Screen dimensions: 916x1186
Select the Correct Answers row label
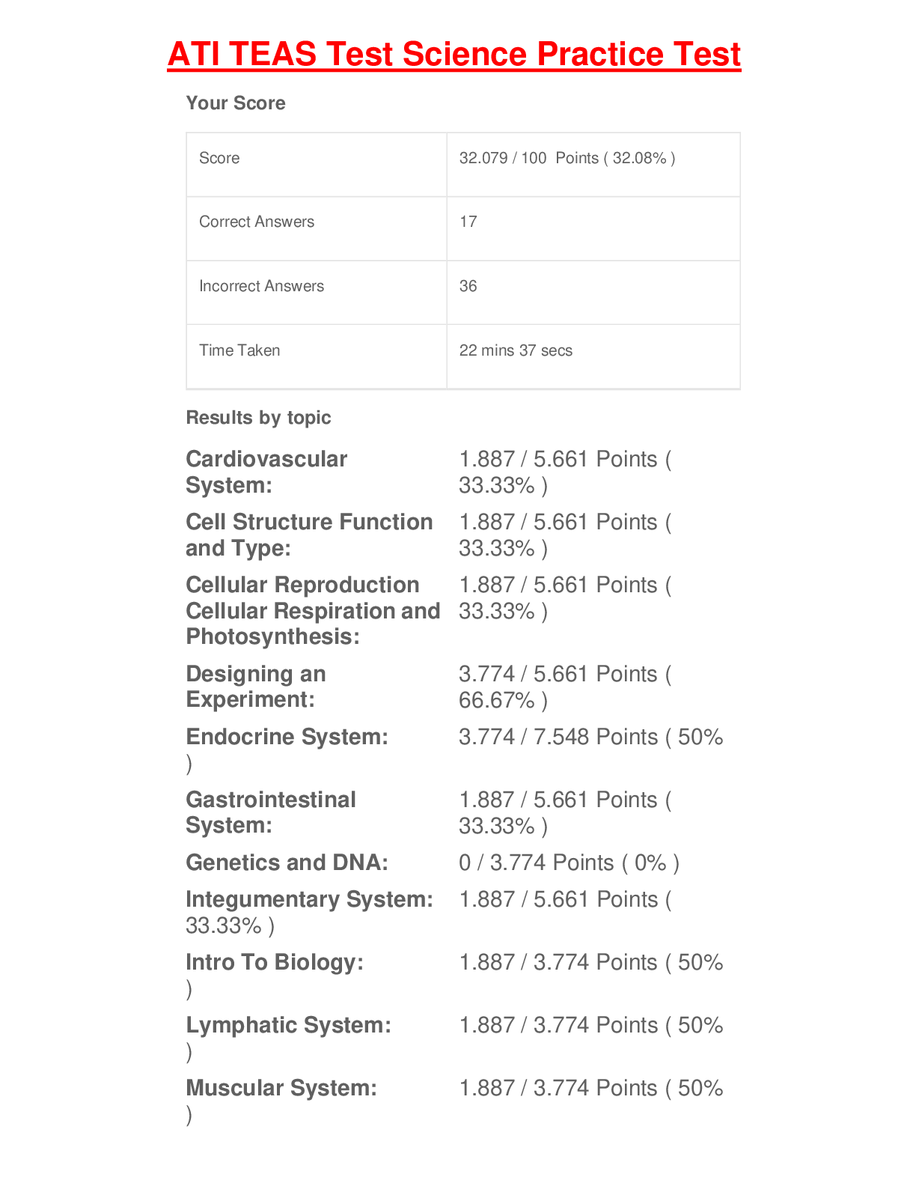257,222
